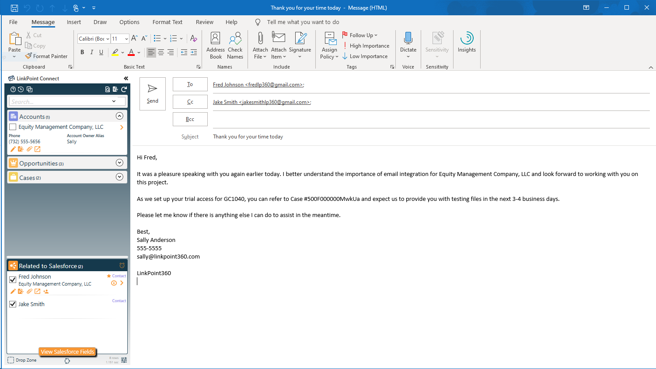
Task: Open LinkPoint Connect help icon
Action: pyautogui.click(x=13, y=89)
